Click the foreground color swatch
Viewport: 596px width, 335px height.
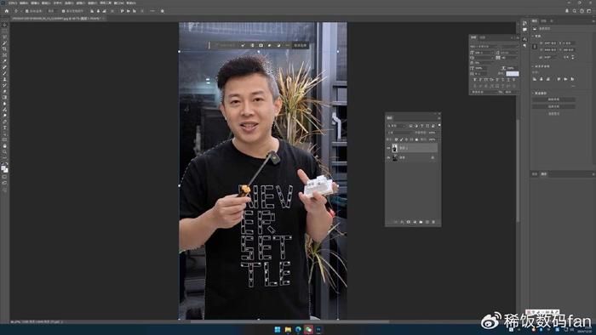pos(3,167)
